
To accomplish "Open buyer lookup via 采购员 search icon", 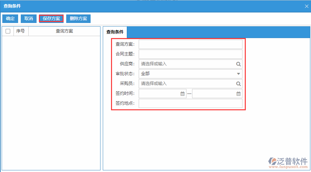I will [239, 84].
